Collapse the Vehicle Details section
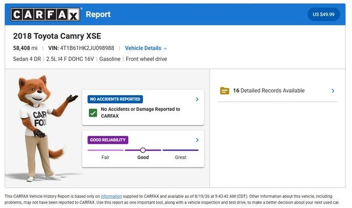The image size is (352, 208). 146,48
